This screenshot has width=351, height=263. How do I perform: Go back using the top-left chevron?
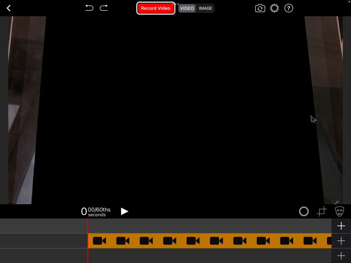(9, 8)
